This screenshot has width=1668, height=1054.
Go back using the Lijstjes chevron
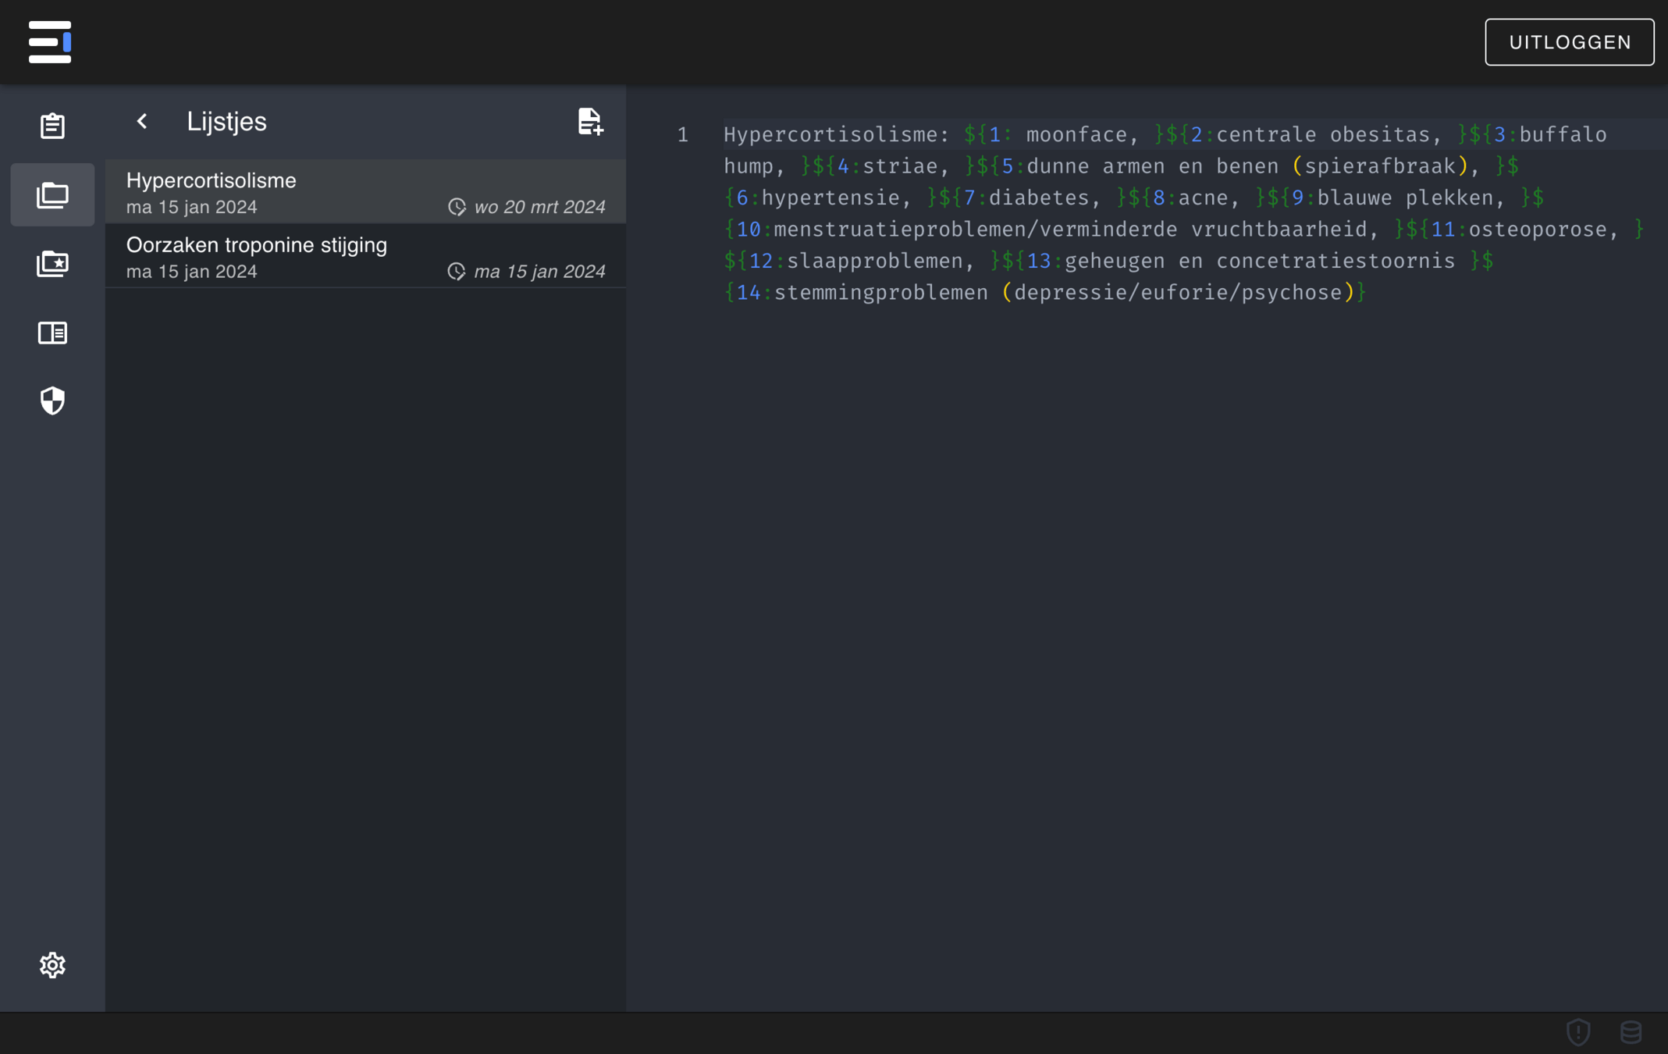point(142,121)
